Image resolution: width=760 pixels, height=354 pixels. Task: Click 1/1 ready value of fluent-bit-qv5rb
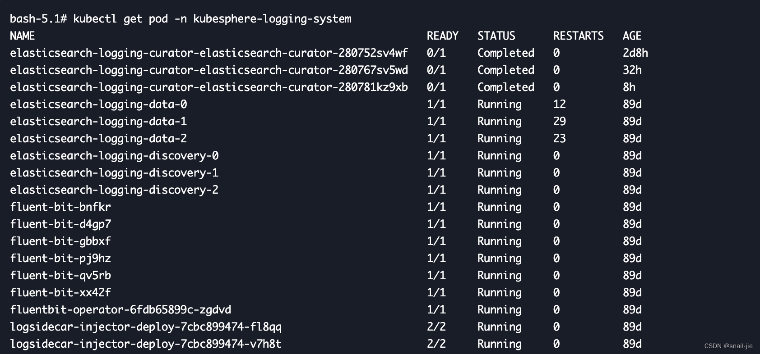pyautogui.click(x=436, y=276)
